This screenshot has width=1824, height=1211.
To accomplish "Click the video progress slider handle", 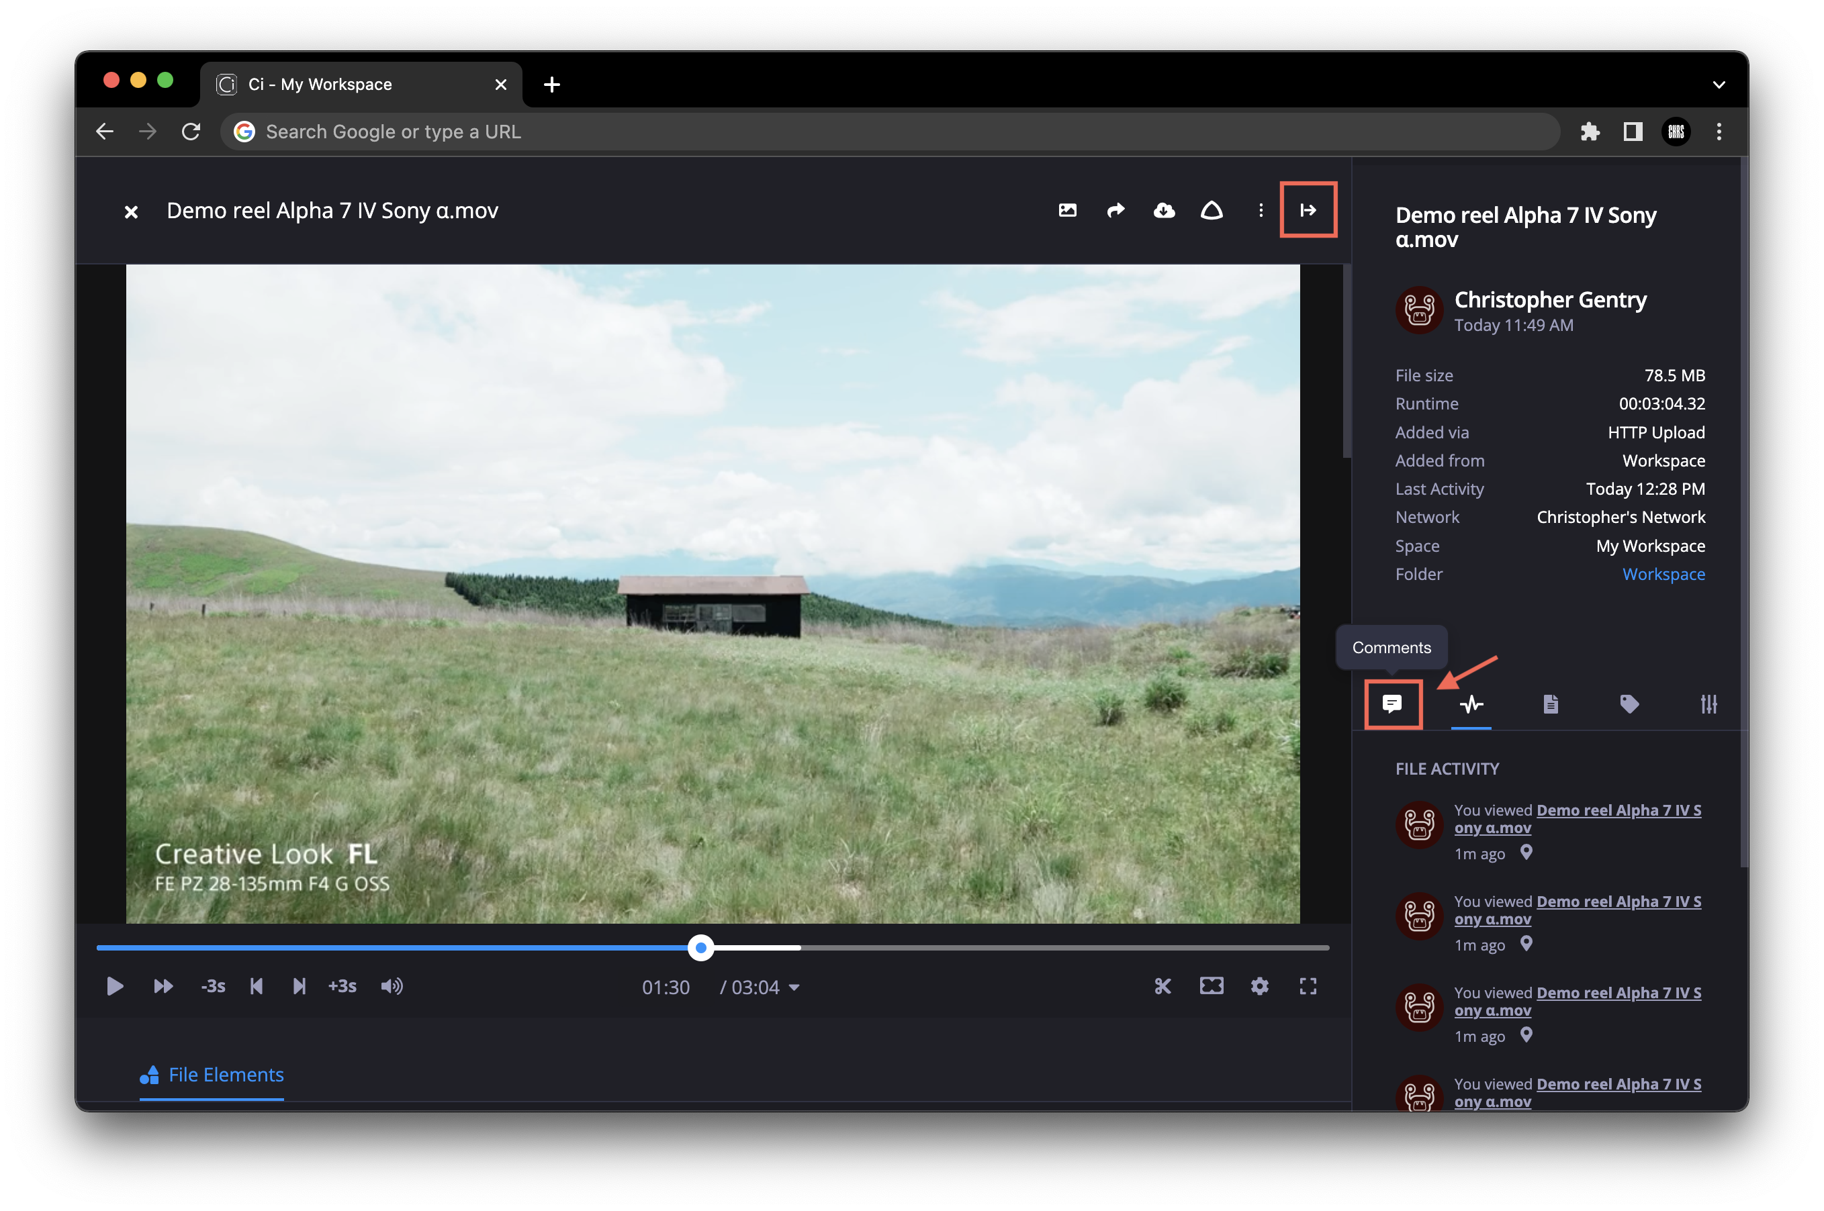I will (700, 948).
